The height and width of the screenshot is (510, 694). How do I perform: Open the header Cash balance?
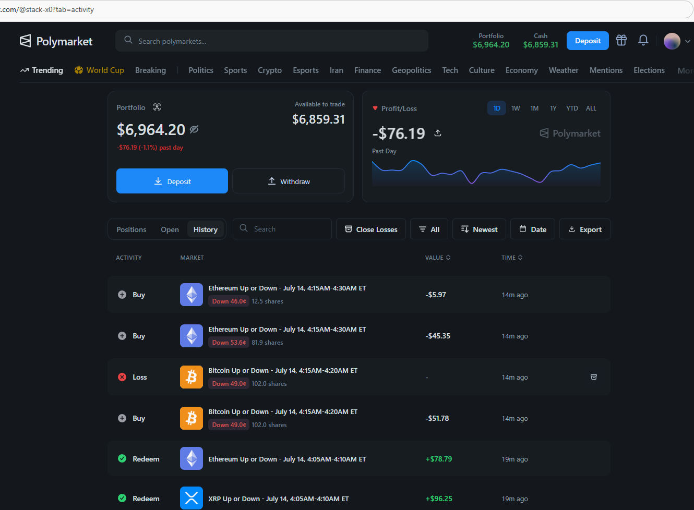pyautogui.click(x=541, y=41)
